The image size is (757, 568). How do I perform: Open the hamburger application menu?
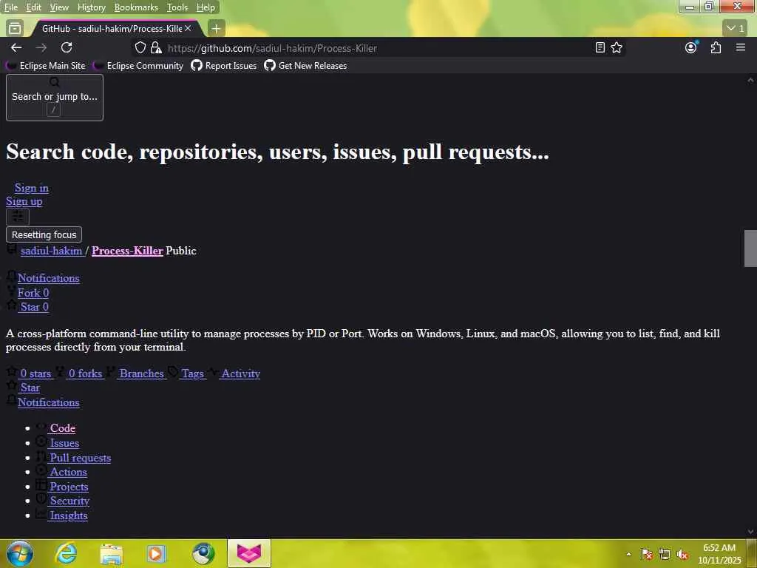pos(741,47)
